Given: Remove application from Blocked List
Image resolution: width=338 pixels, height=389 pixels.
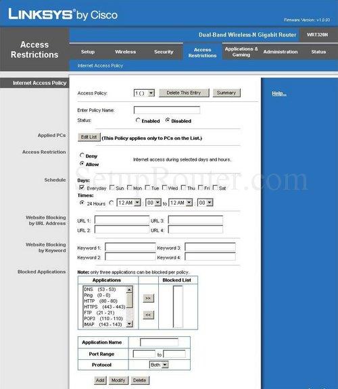Looking at the screenshot, I should (148, 315).
